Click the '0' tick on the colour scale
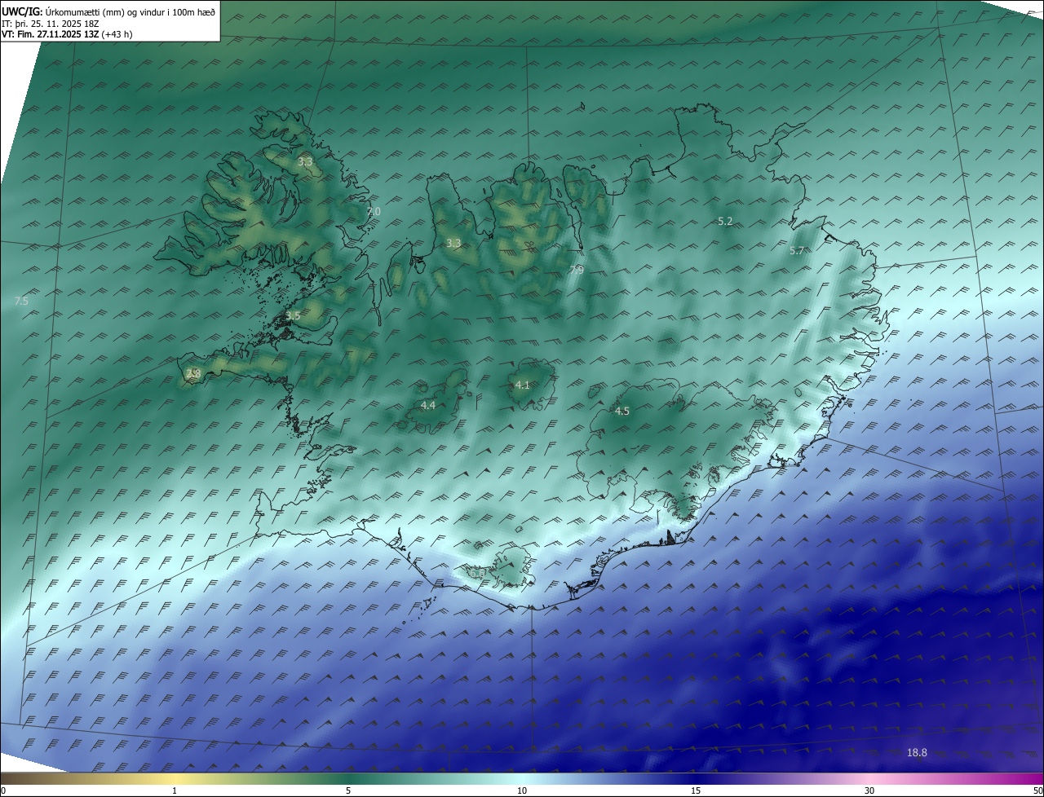Image resolution: width=1044 pixels, height=797 pixels. [2, 790]
